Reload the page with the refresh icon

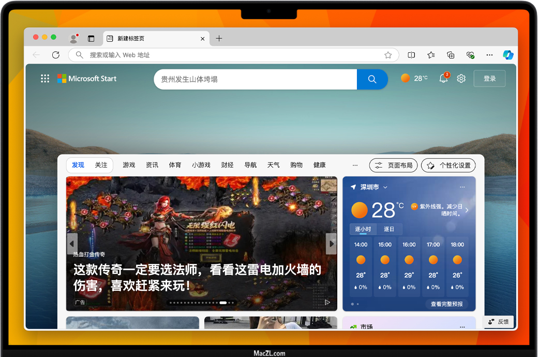click(x=56, y=55)
